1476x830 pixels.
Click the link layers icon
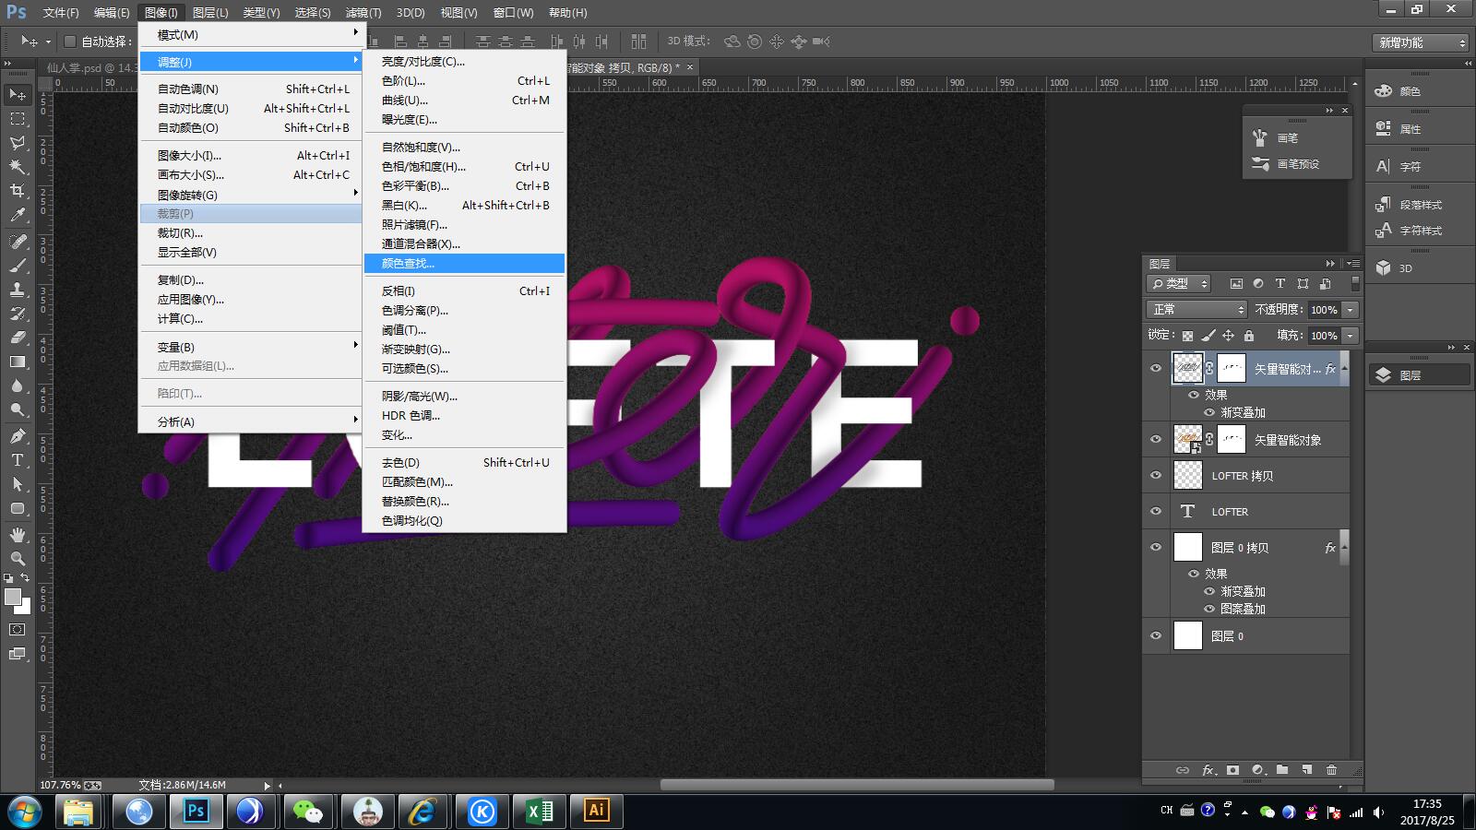point(1182,770)
